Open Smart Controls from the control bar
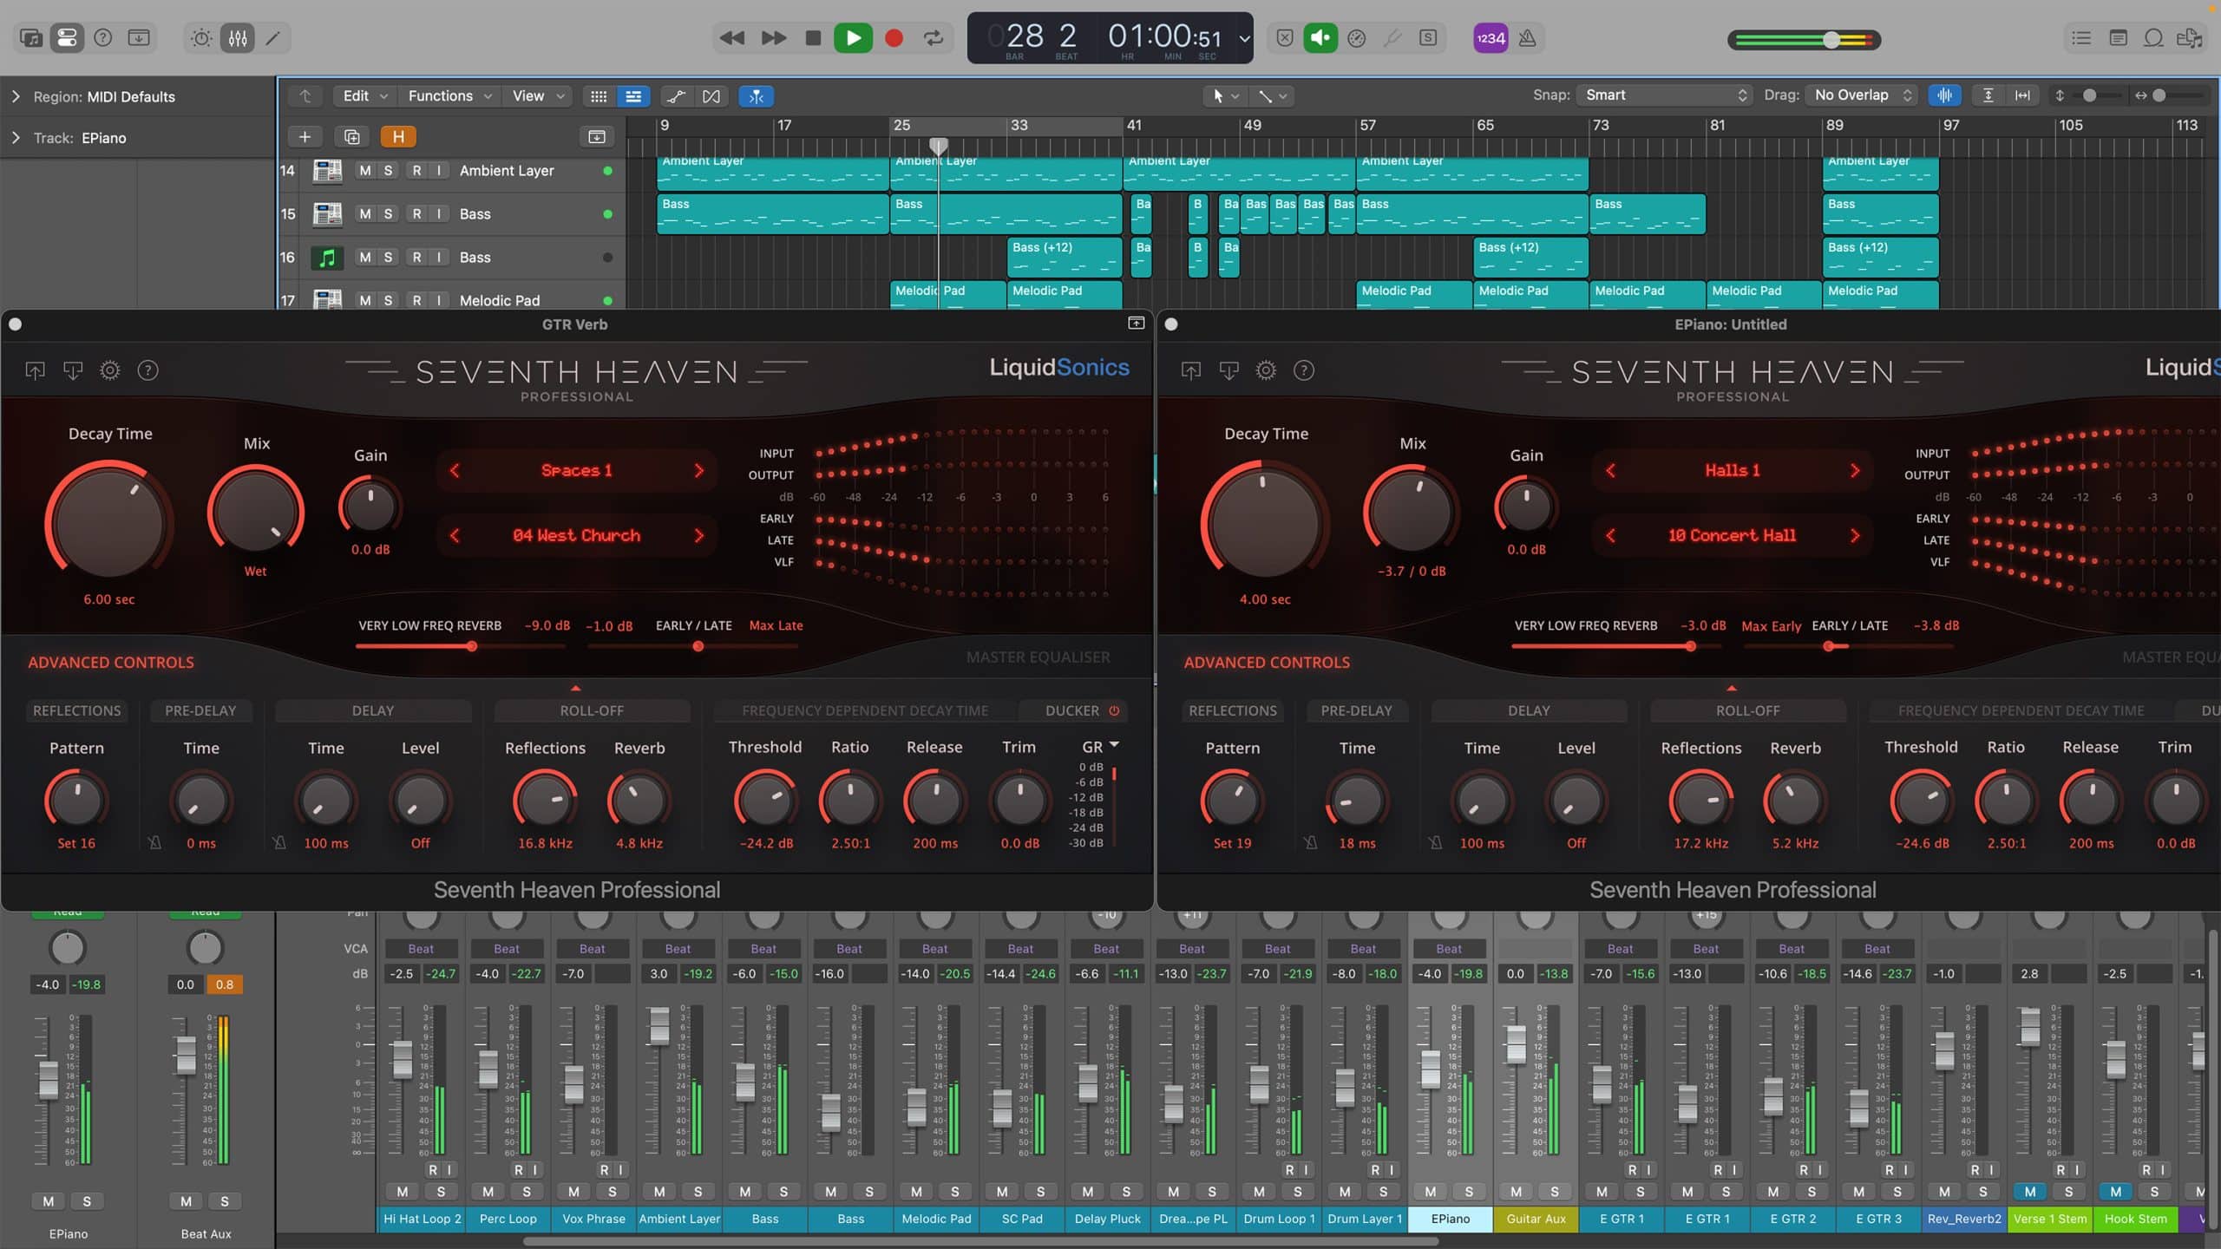Viewport: 2221px width, 1249px height. pyautogui.click(x=201, y=38)
